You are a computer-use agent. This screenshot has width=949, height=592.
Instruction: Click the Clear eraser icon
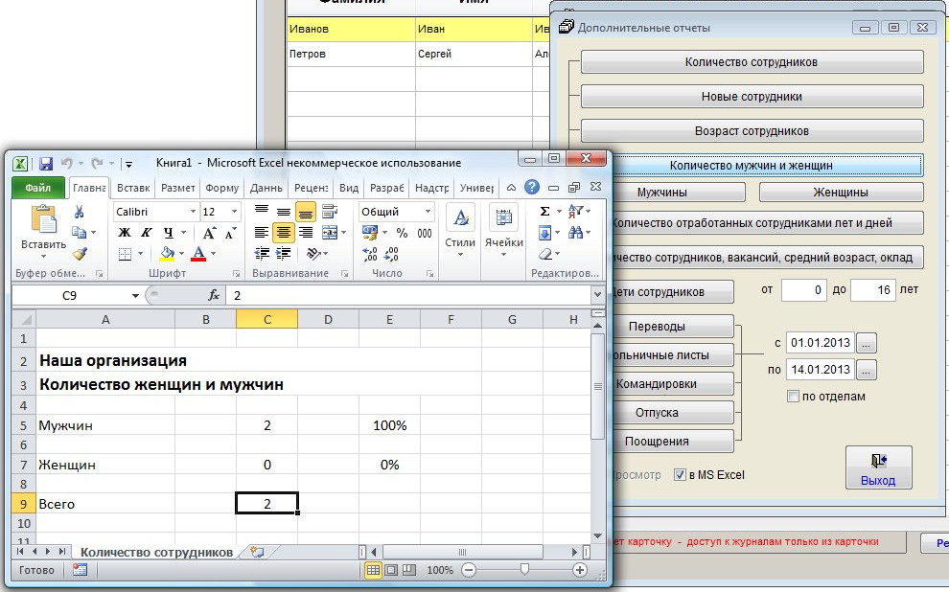(x=545, y=254)
